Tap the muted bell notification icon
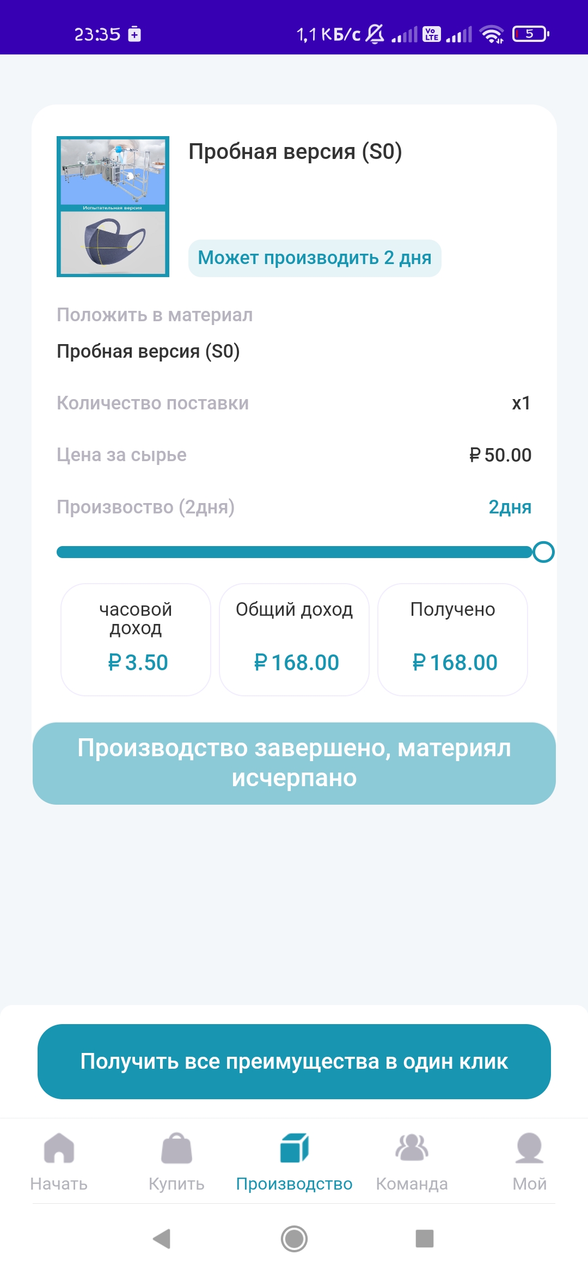The width and height of the screenshot is (588, 1274). coord(375,34)
